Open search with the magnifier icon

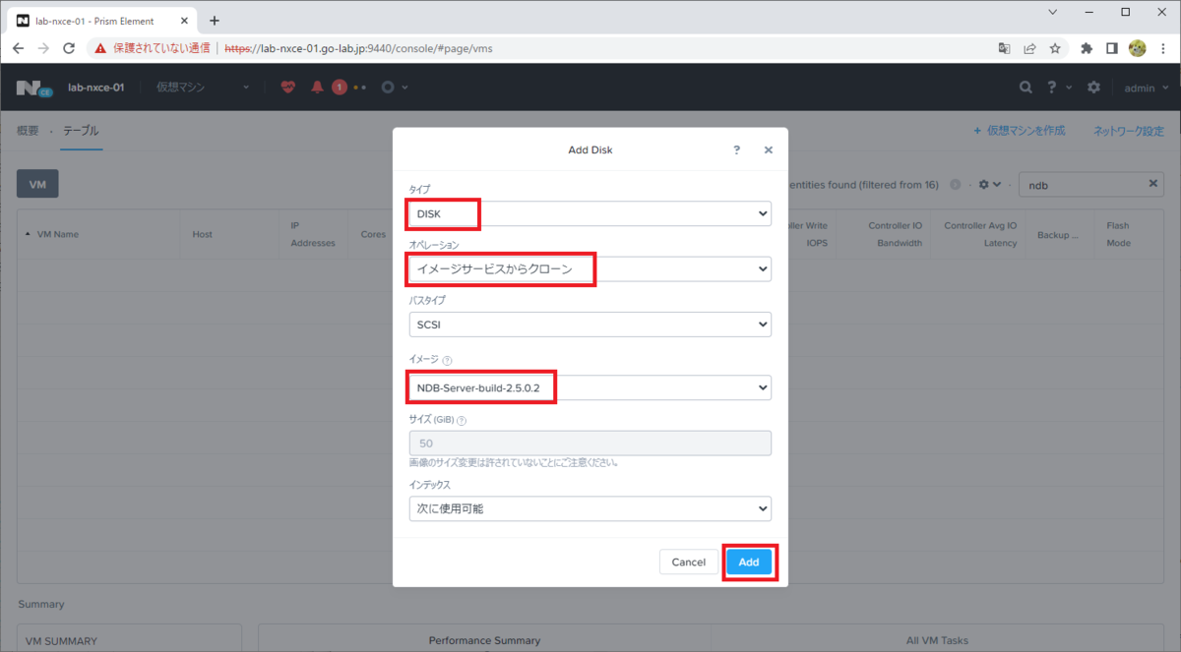1026,87
